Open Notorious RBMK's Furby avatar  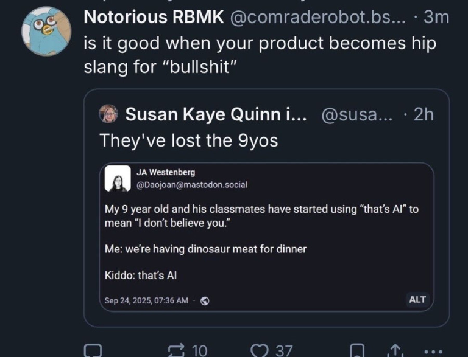pos(46,31)
